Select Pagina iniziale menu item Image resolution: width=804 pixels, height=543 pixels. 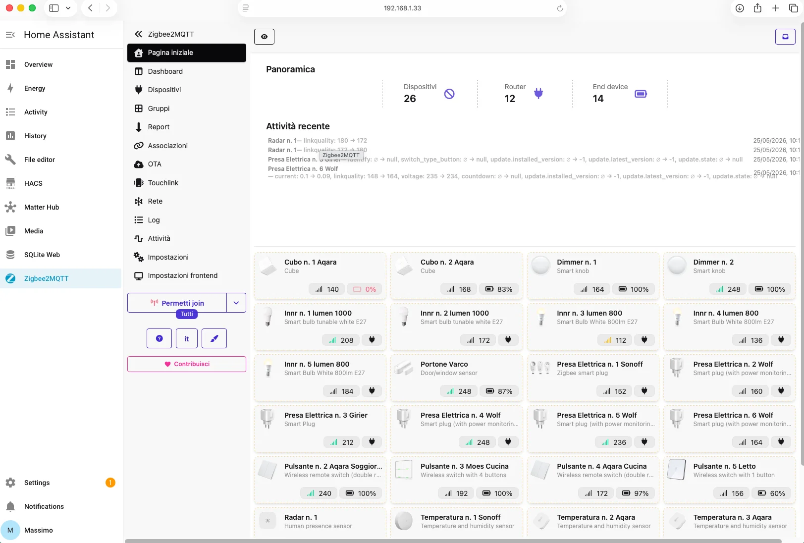pos(187,53)
